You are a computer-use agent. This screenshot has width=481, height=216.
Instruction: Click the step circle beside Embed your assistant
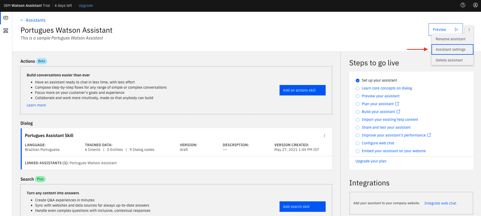pos(358,151)
